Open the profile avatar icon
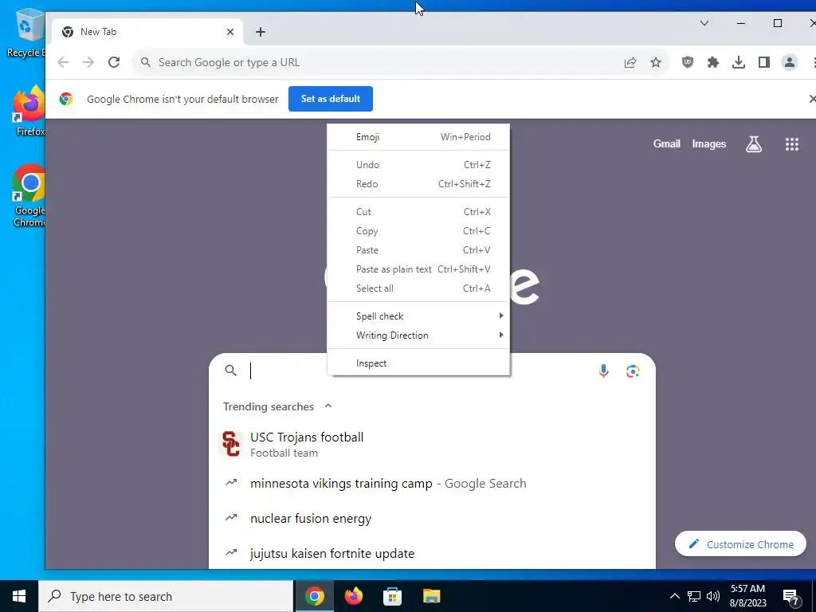 (790, 62)
